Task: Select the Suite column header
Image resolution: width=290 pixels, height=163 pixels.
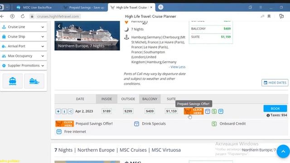Action: click(x=171, y=99)
